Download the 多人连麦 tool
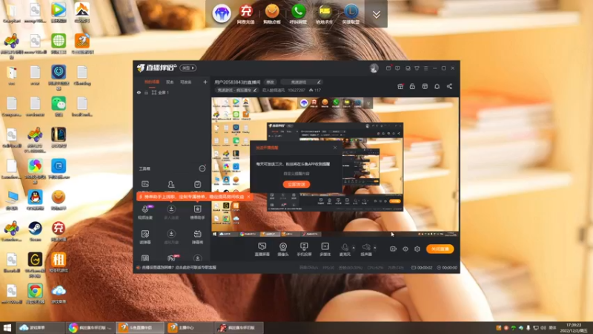593x334 pixels. [x=171, y=212]
